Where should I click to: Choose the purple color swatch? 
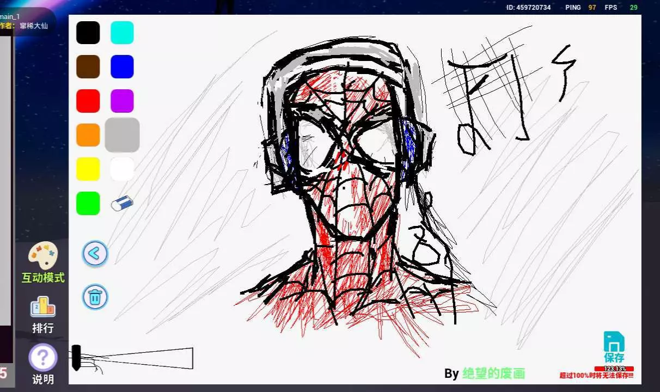point(122,101)
